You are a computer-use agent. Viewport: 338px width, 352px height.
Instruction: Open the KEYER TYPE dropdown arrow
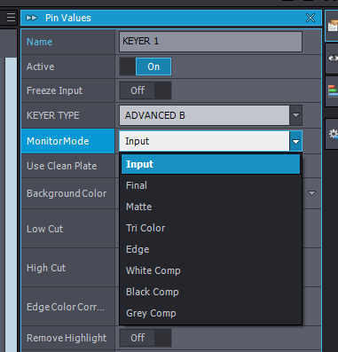click(x=295, y=115)
